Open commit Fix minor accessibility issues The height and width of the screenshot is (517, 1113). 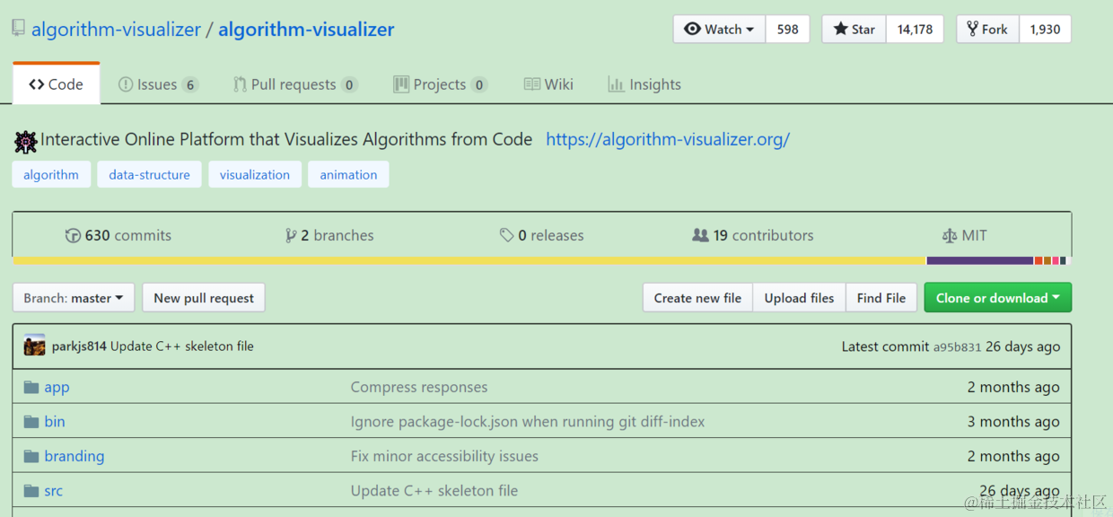(444, 456)
